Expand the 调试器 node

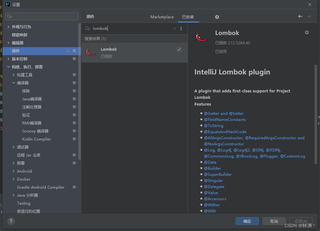click(13, 147)
